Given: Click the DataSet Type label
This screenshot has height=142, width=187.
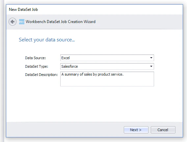Looking at the screenshot, I should pos(37,66).
